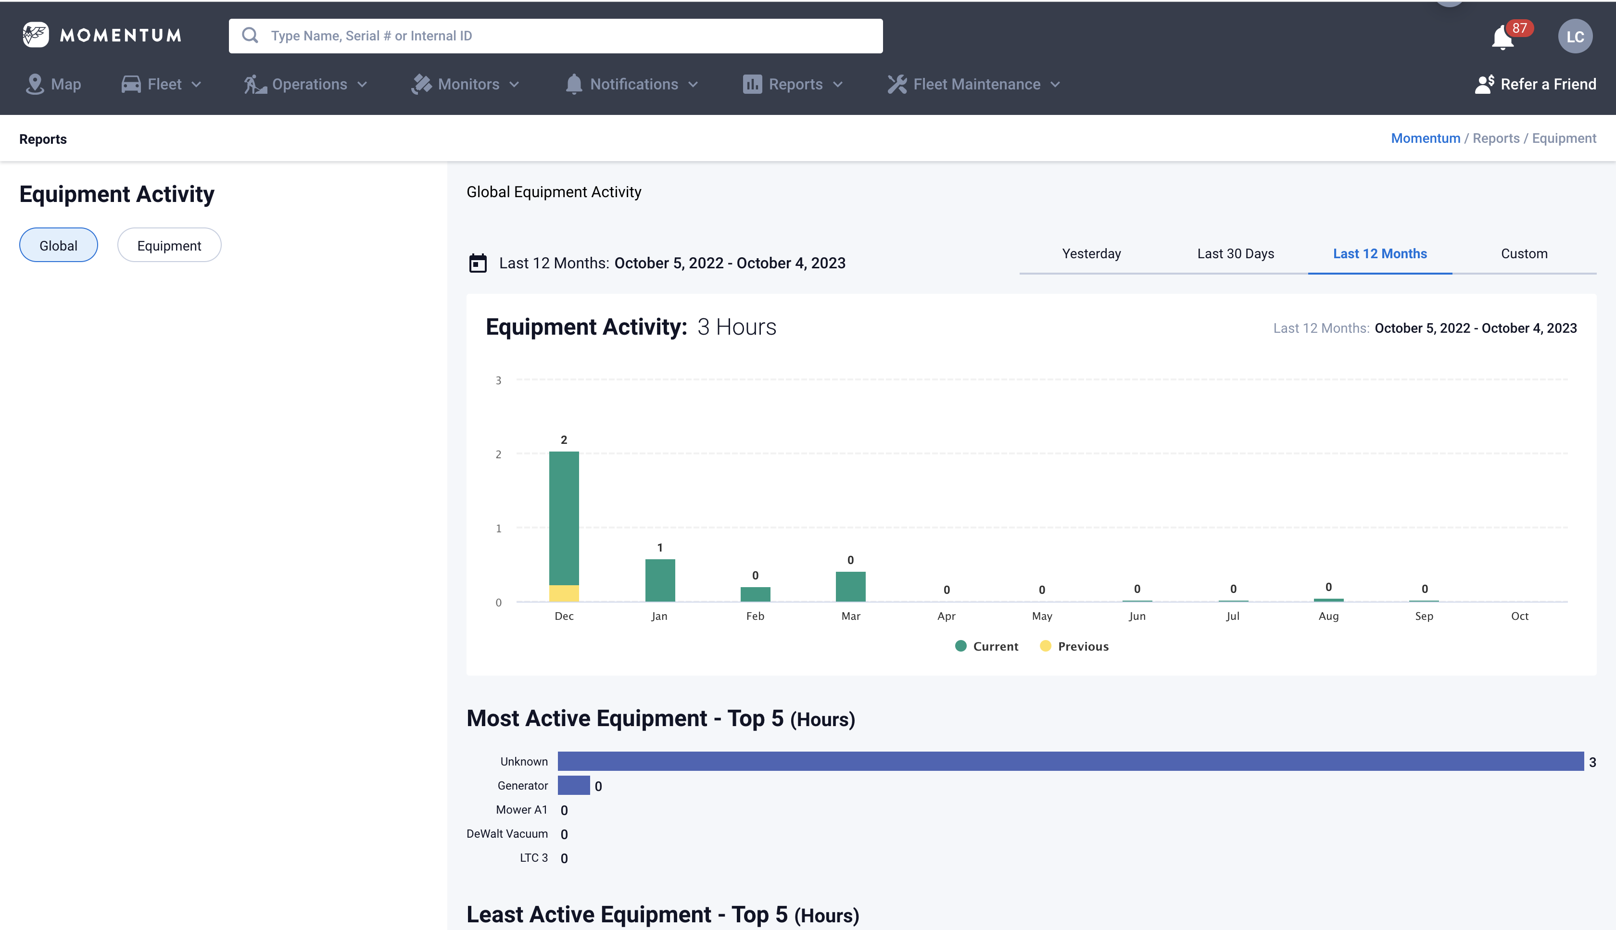
Task: Toggle the yellow Previous legend swatch
Action: (1046, 646)
